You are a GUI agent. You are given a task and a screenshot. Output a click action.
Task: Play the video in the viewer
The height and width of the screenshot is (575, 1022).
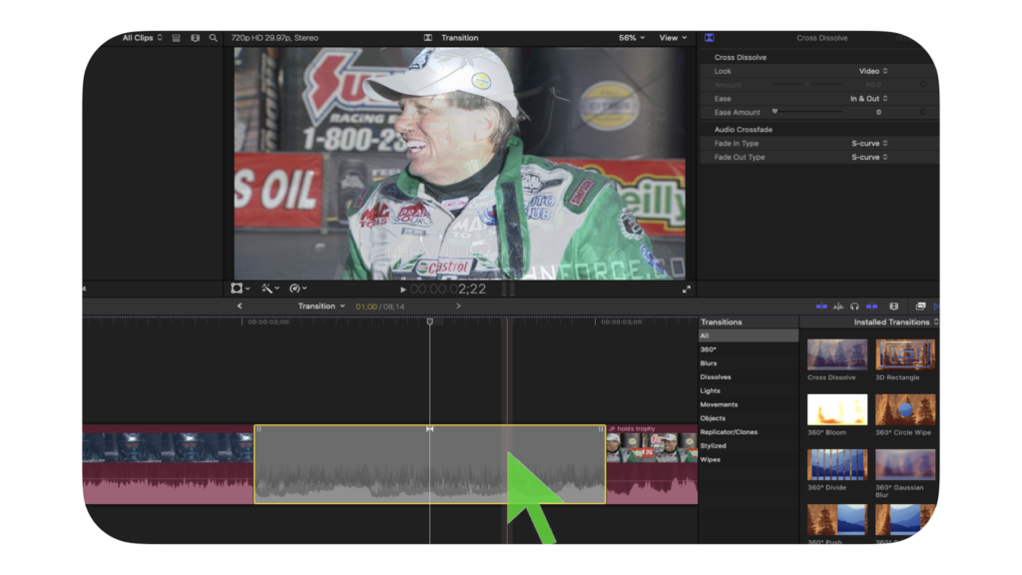tap(403, 289)
